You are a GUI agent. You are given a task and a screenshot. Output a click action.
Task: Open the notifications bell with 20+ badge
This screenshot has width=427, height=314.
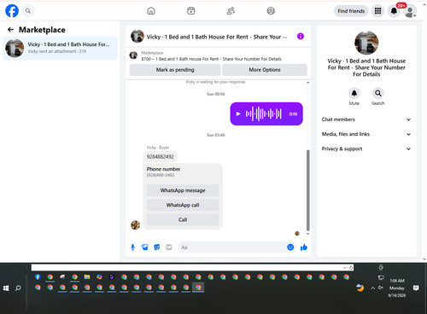tap(394, 11)
